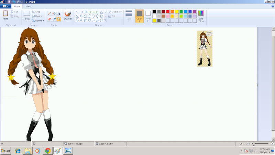This screenshot has height=155, width=275.
Task: Pick the green color swatch
Action: pyautogui.click(x=181, y=12)
